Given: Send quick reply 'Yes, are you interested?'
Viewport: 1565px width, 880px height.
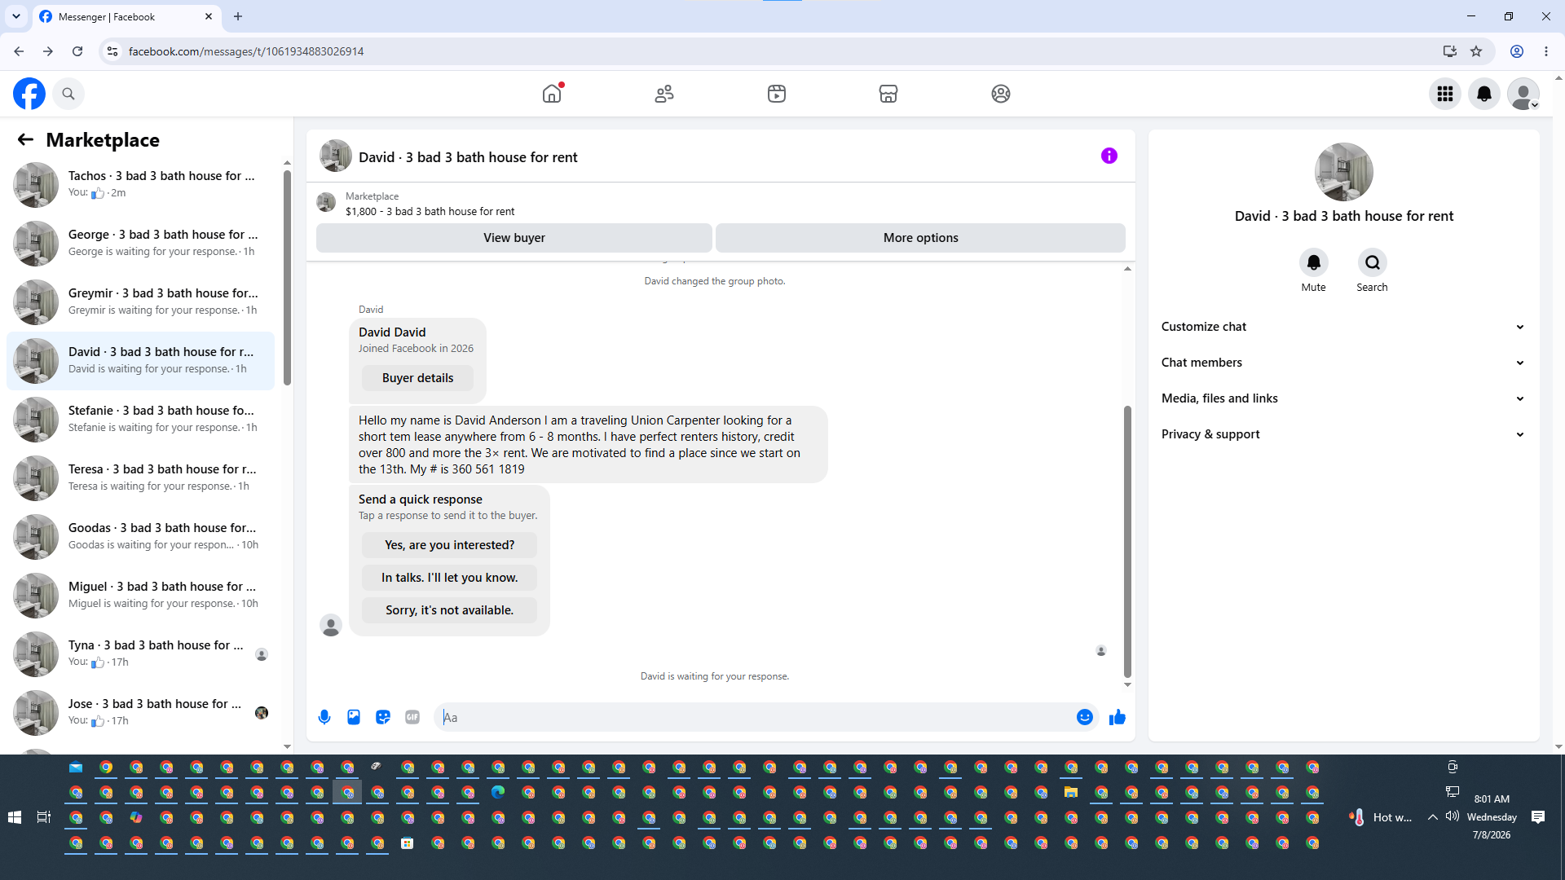Looking at the screenshot, I should (449, 545).
